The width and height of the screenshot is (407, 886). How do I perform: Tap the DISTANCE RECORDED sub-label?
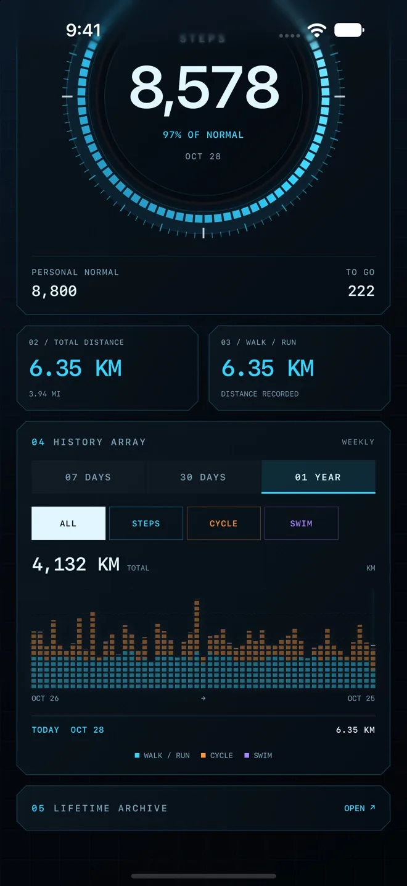tap(260, 394)
